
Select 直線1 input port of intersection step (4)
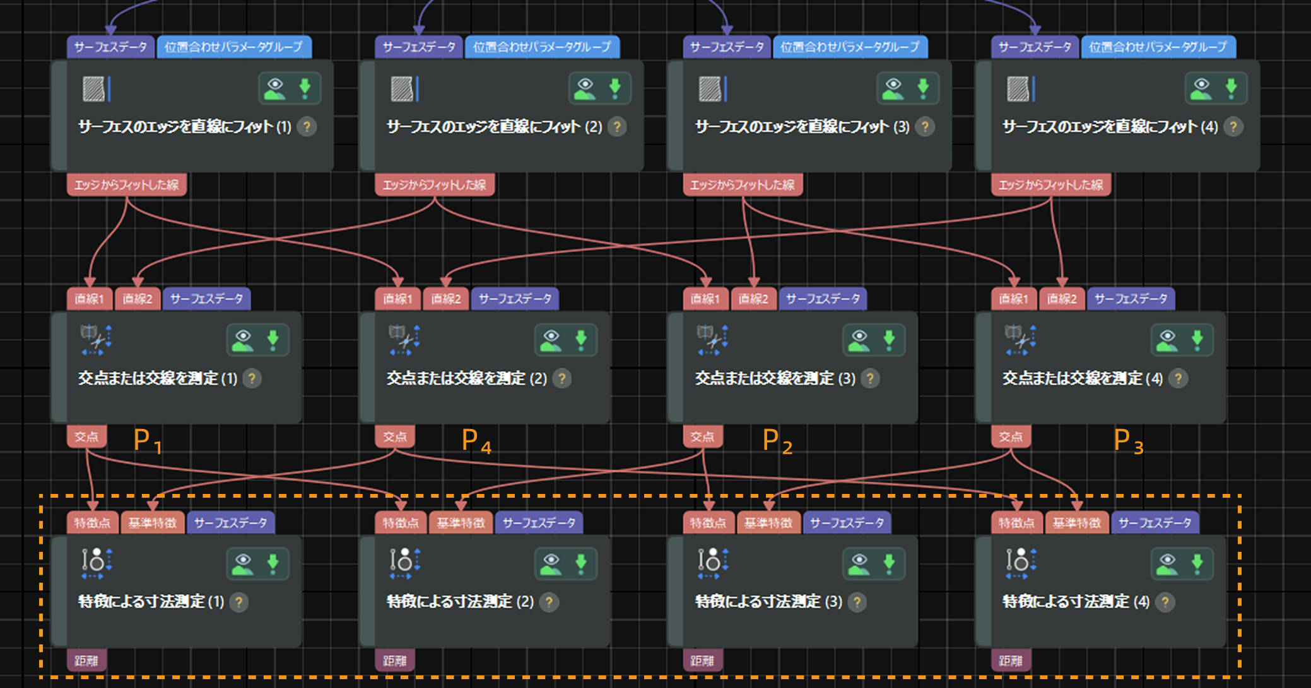coord(1014,299)
